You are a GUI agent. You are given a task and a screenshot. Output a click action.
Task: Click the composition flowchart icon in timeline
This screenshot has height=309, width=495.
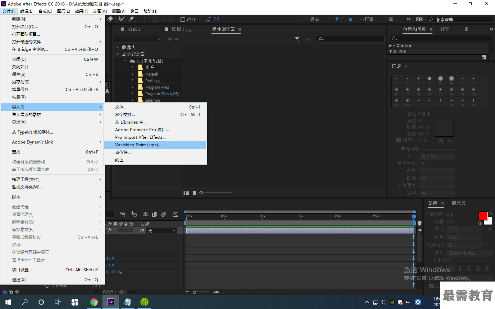click(x=122, y=215)
